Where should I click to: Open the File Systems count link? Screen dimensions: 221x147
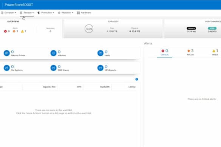tap(12, 67)
